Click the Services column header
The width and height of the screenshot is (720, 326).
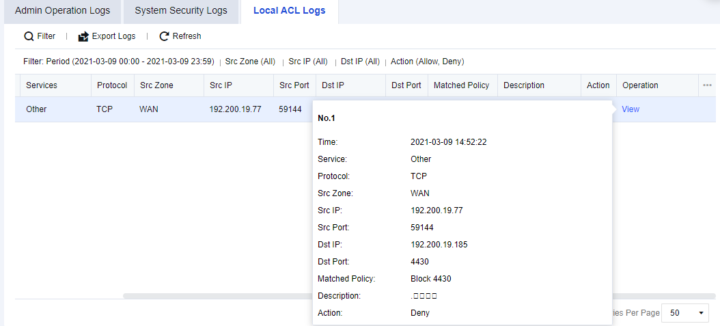click(x=42, y=85)
